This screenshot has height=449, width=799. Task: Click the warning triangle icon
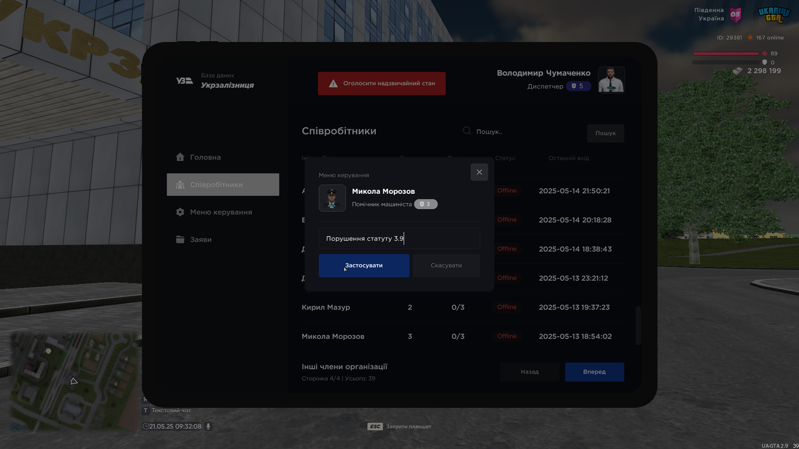tap(333, 83)
